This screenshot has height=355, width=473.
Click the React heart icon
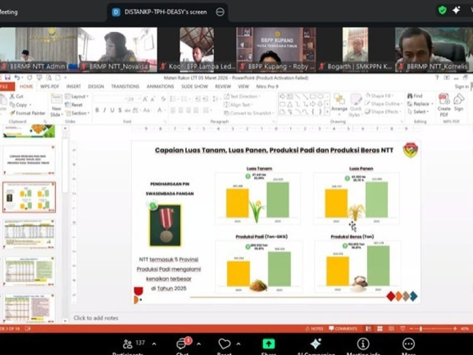point(224,344)
